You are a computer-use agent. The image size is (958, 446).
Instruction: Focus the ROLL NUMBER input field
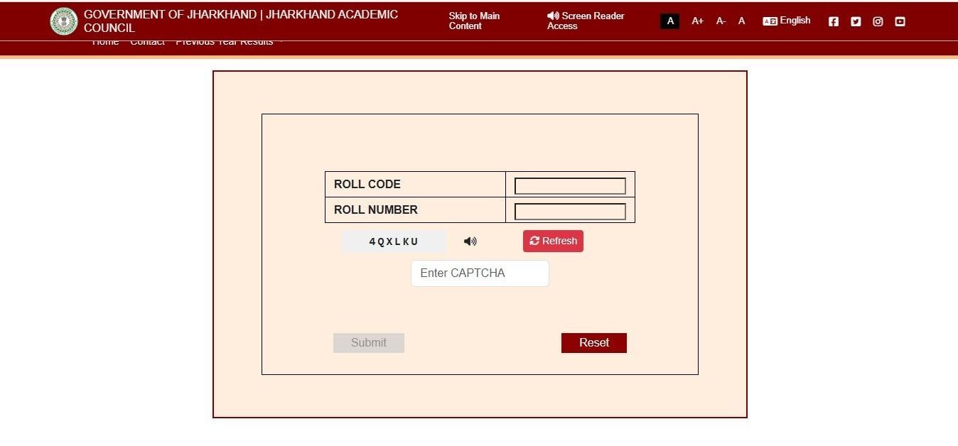pyautogui.click(x=570, y=212)
